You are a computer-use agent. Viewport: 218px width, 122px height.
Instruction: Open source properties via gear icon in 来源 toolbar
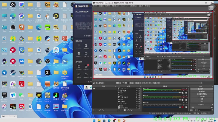(125, 110)
